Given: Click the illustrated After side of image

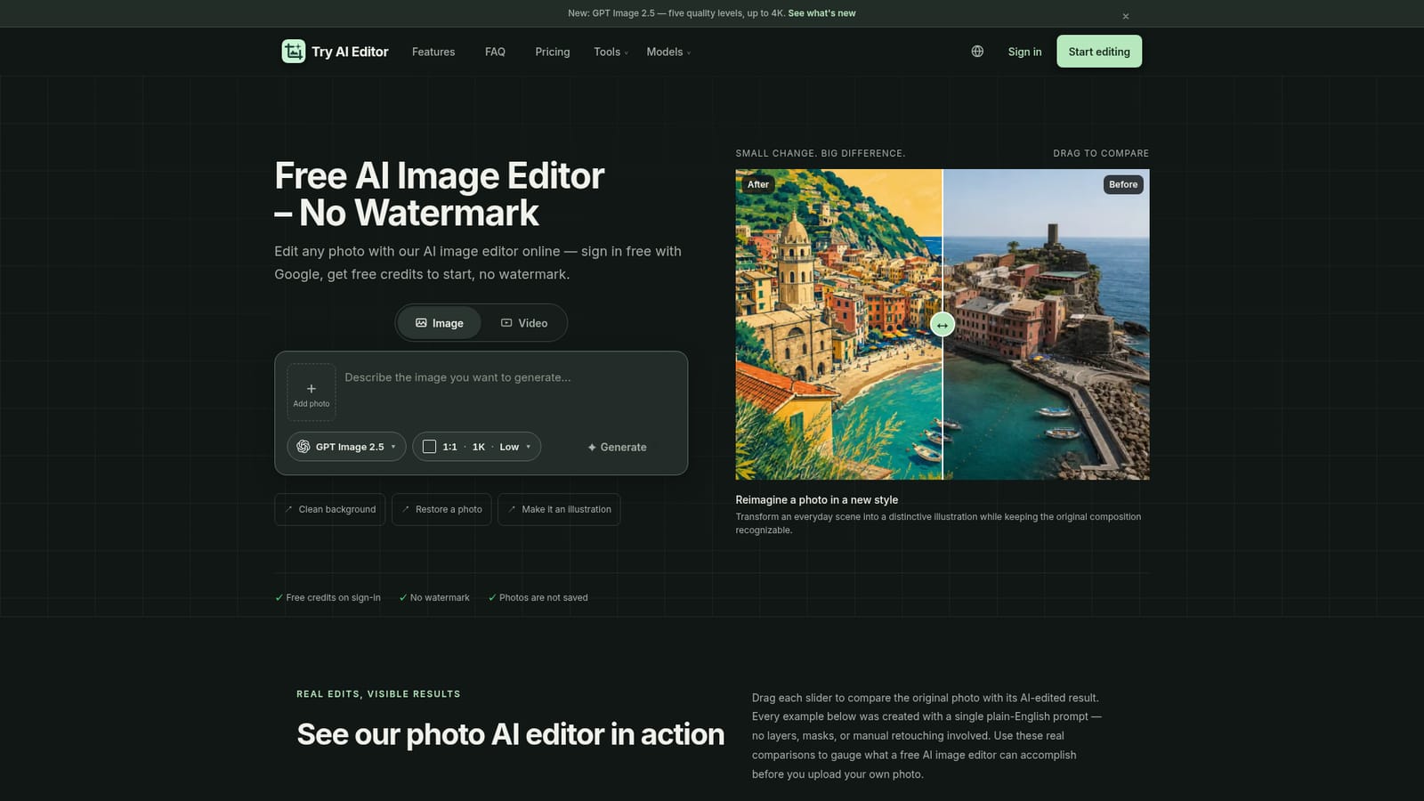Looking at the screenshot, I should tap(838, 325).
